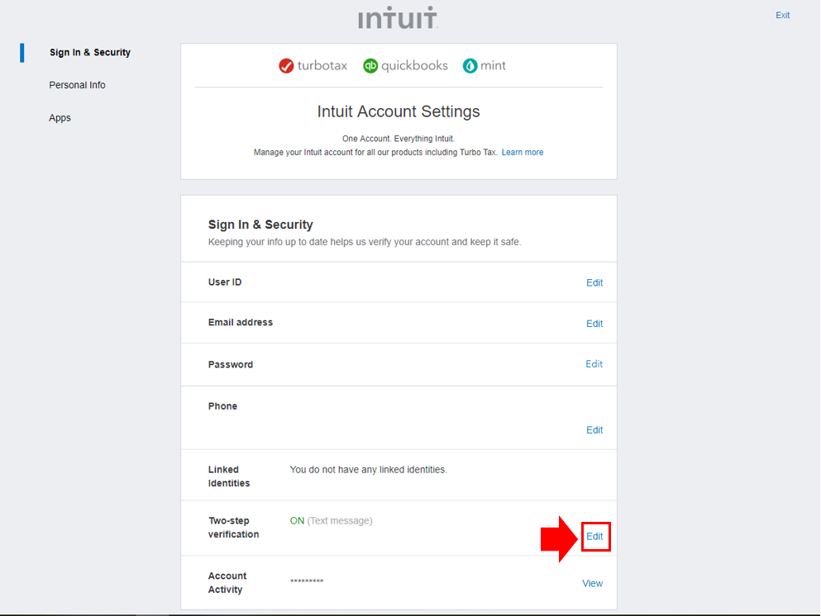The width and height of the screenshot is (821, 616).
Task: Click the '(Text message)' label
Action: (x=340, y=521)
